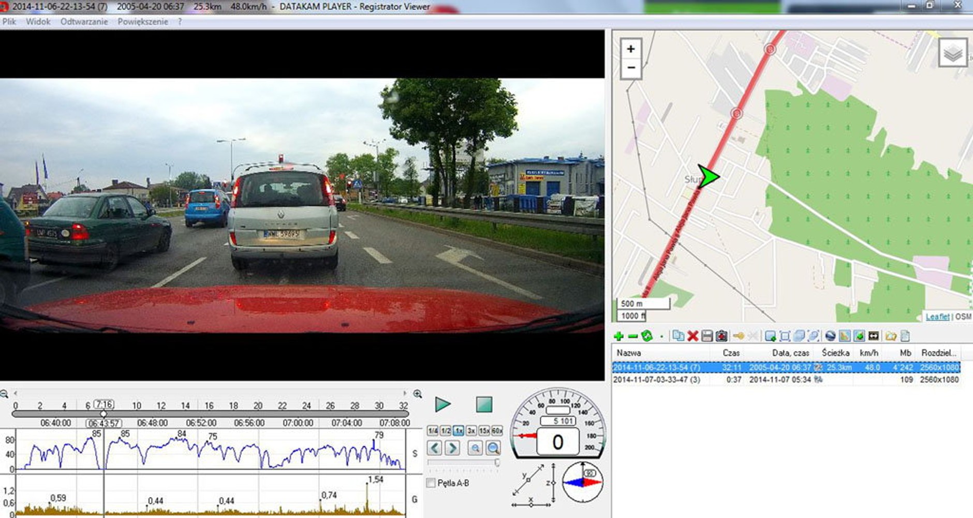Enable the Pętla A-B loop checkbox
This screenshot has height=518, width=973.
coord(431,483)
